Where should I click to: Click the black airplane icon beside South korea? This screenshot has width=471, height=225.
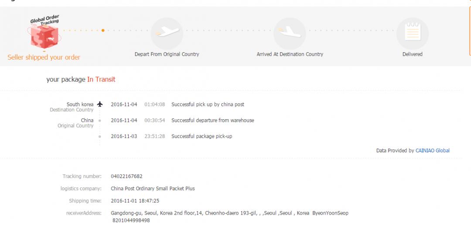[100, 104]
